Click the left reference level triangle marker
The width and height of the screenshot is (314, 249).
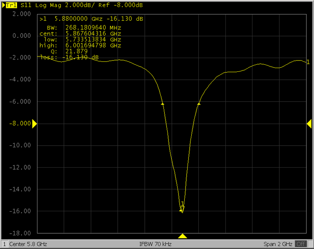35,123
